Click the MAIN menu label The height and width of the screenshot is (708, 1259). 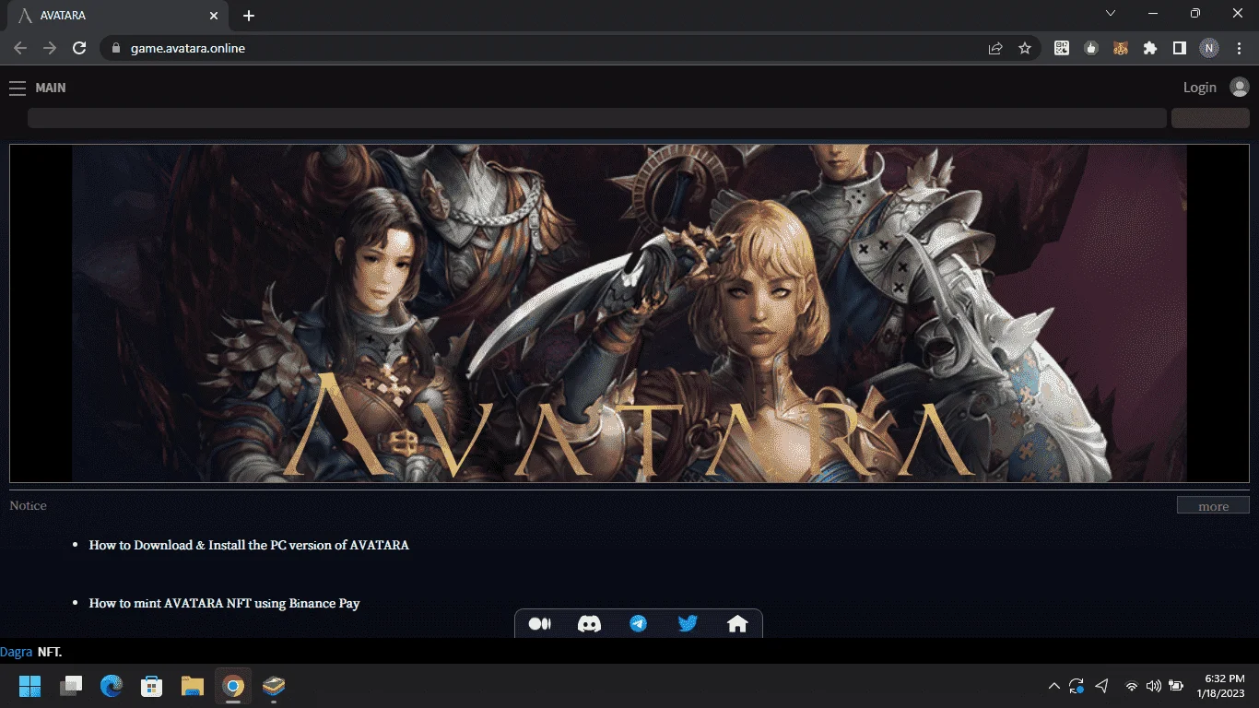tap(51, 88)
